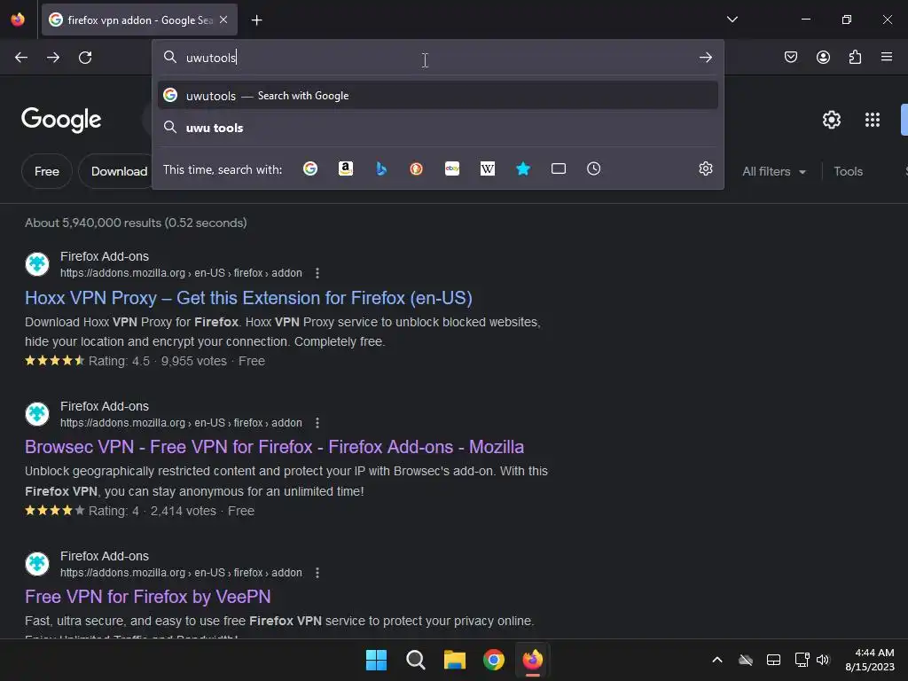List all tabs dropdown arrow

click(732, 20)
